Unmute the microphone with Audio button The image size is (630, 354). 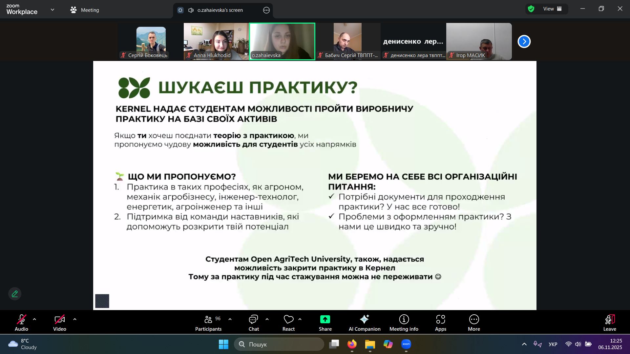coord(21,323)
